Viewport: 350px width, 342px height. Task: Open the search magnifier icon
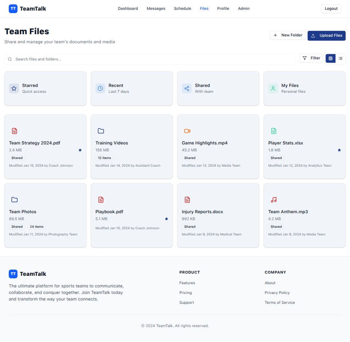coord(10,59)
